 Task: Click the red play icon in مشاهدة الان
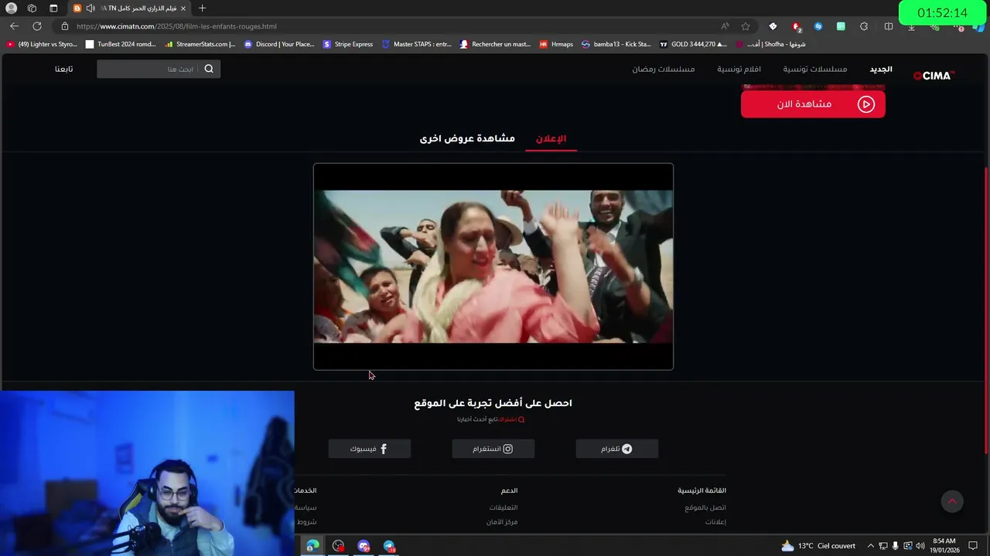tap(866, 104)
